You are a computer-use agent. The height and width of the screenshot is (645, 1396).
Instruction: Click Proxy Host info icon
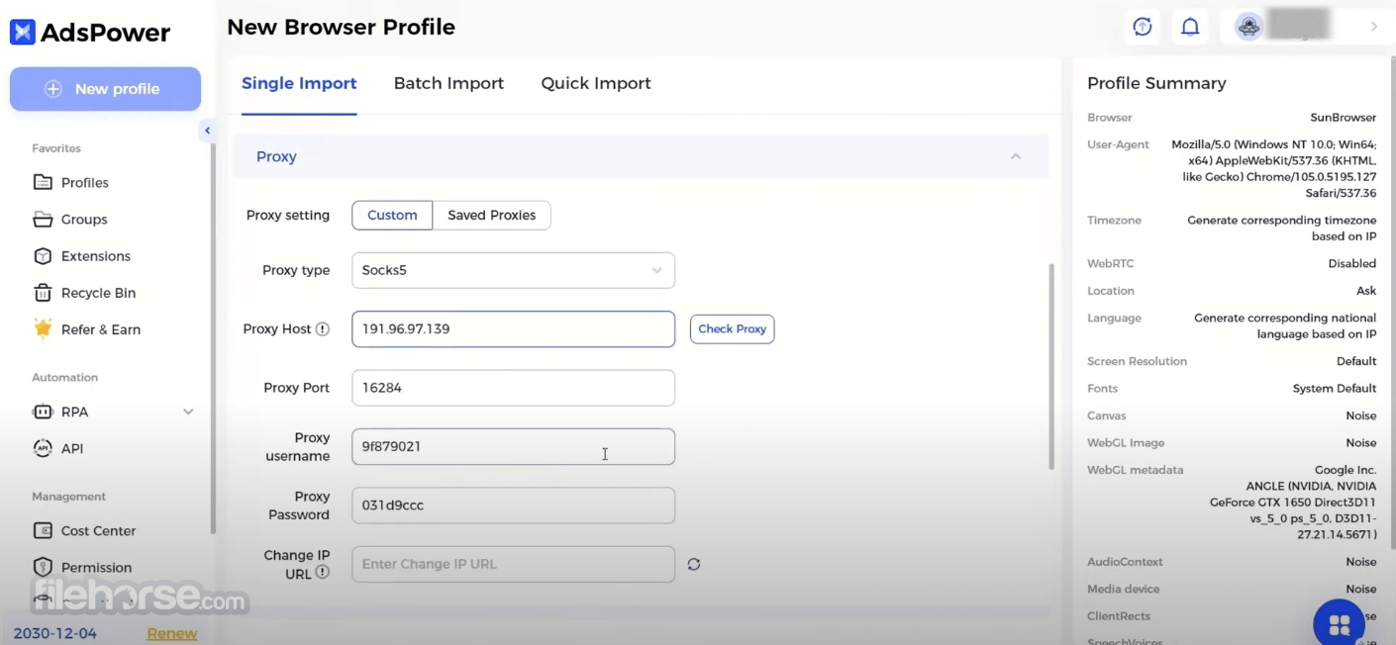click(322, 329)
